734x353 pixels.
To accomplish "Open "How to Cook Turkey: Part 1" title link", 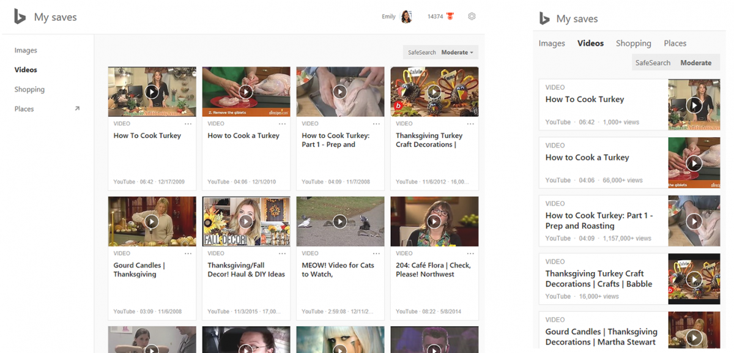I will [335, 141].
